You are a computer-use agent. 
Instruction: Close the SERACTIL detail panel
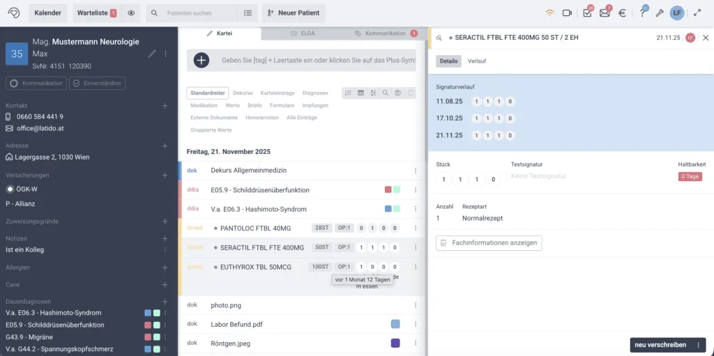pyautogui.click(x=706, y=38)
